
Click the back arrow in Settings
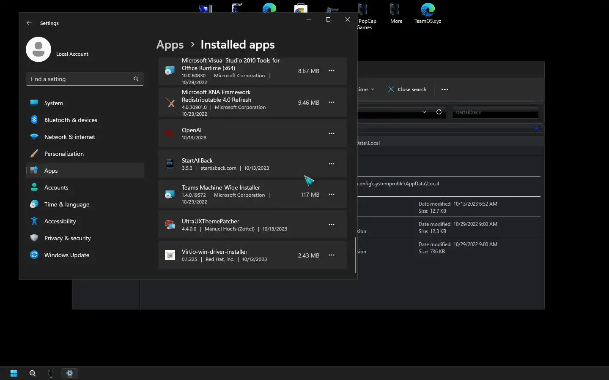pos(29,23)
